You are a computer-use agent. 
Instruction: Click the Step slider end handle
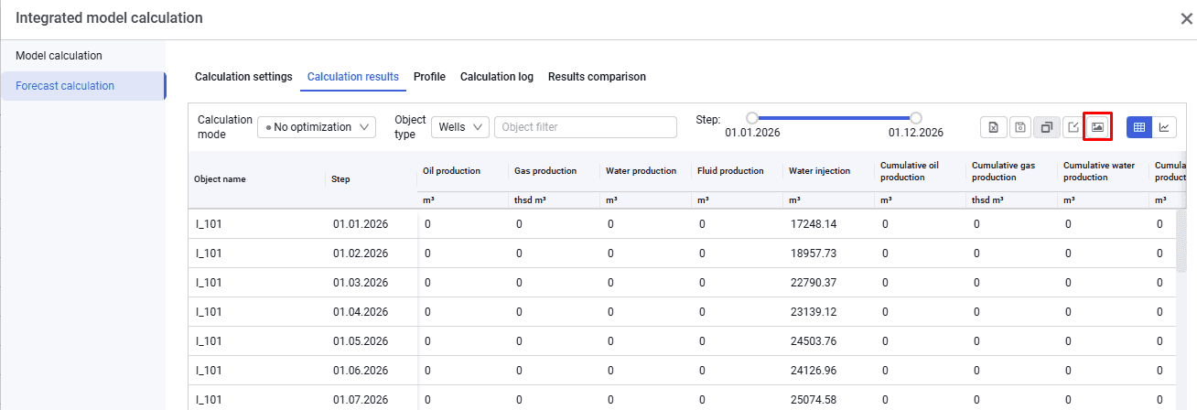click(916, 118)
